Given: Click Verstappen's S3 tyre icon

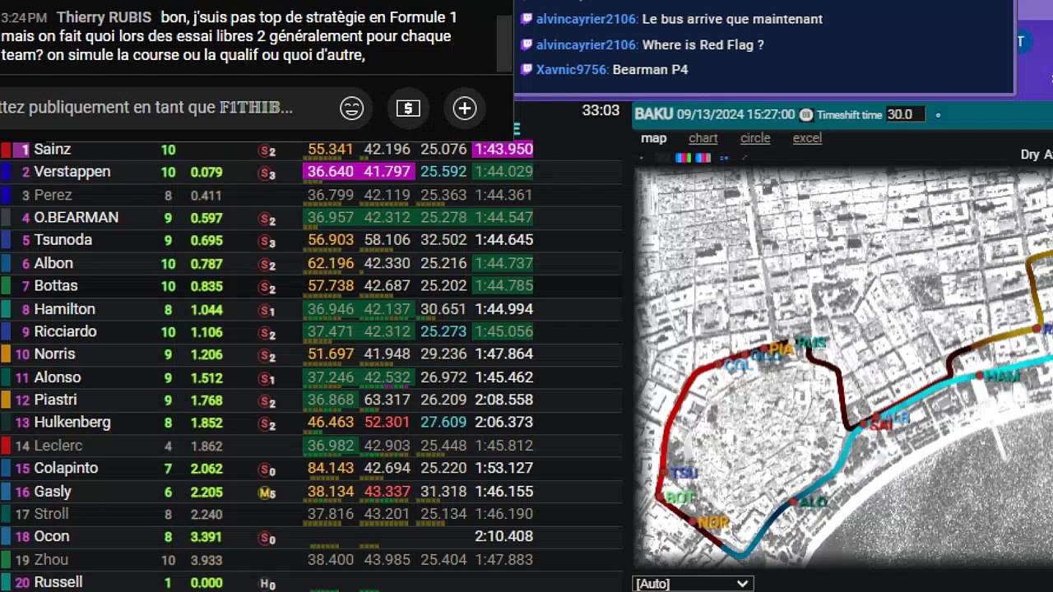Looking at the screenshot, I should [267, 173].
